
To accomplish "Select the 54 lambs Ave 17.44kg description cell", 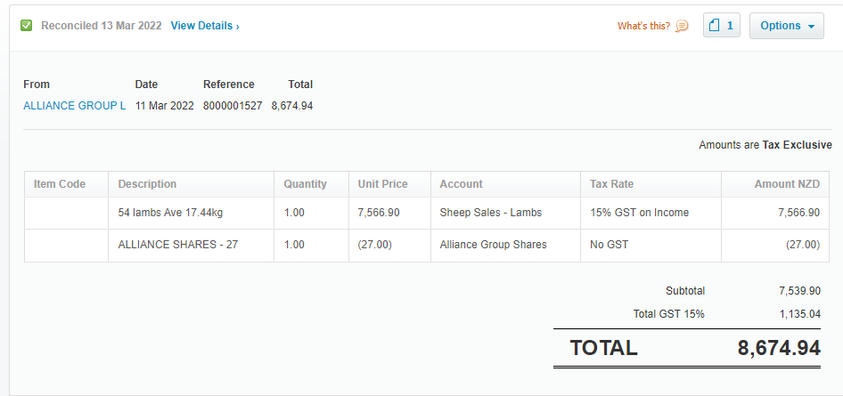I will pyautogui.click(x=191, y=213).
